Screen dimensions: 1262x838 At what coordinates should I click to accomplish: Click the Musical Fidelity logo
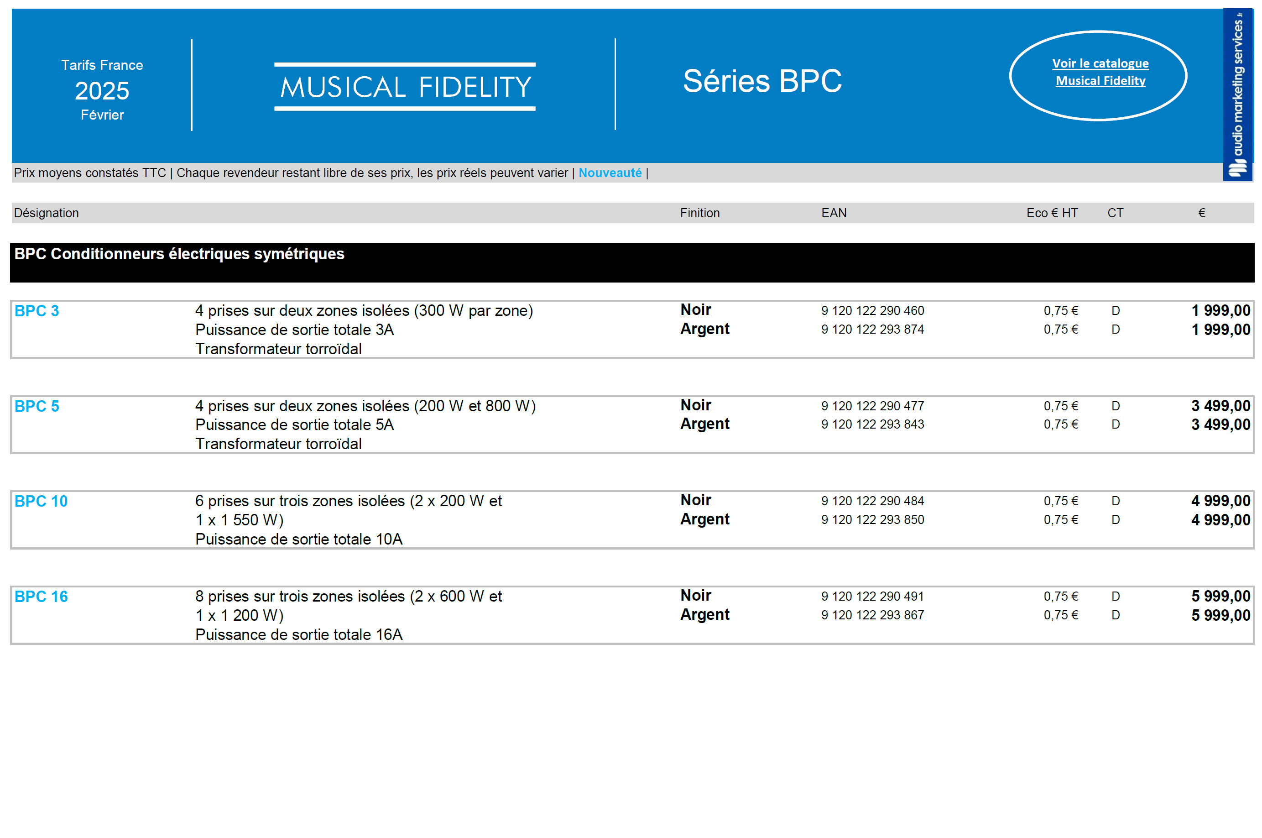point(405,87)
